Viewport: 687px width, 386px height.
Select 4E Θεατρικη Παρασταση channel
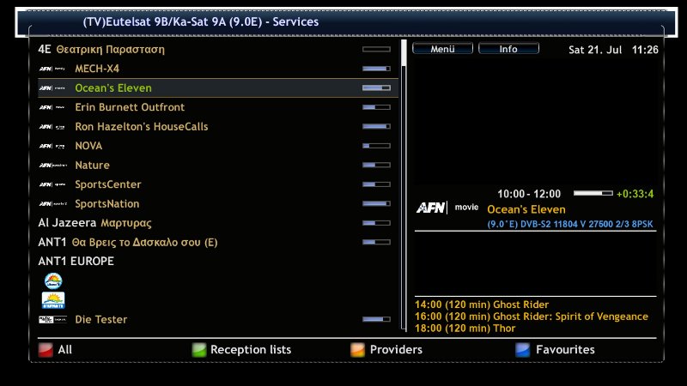pos(218,50)
